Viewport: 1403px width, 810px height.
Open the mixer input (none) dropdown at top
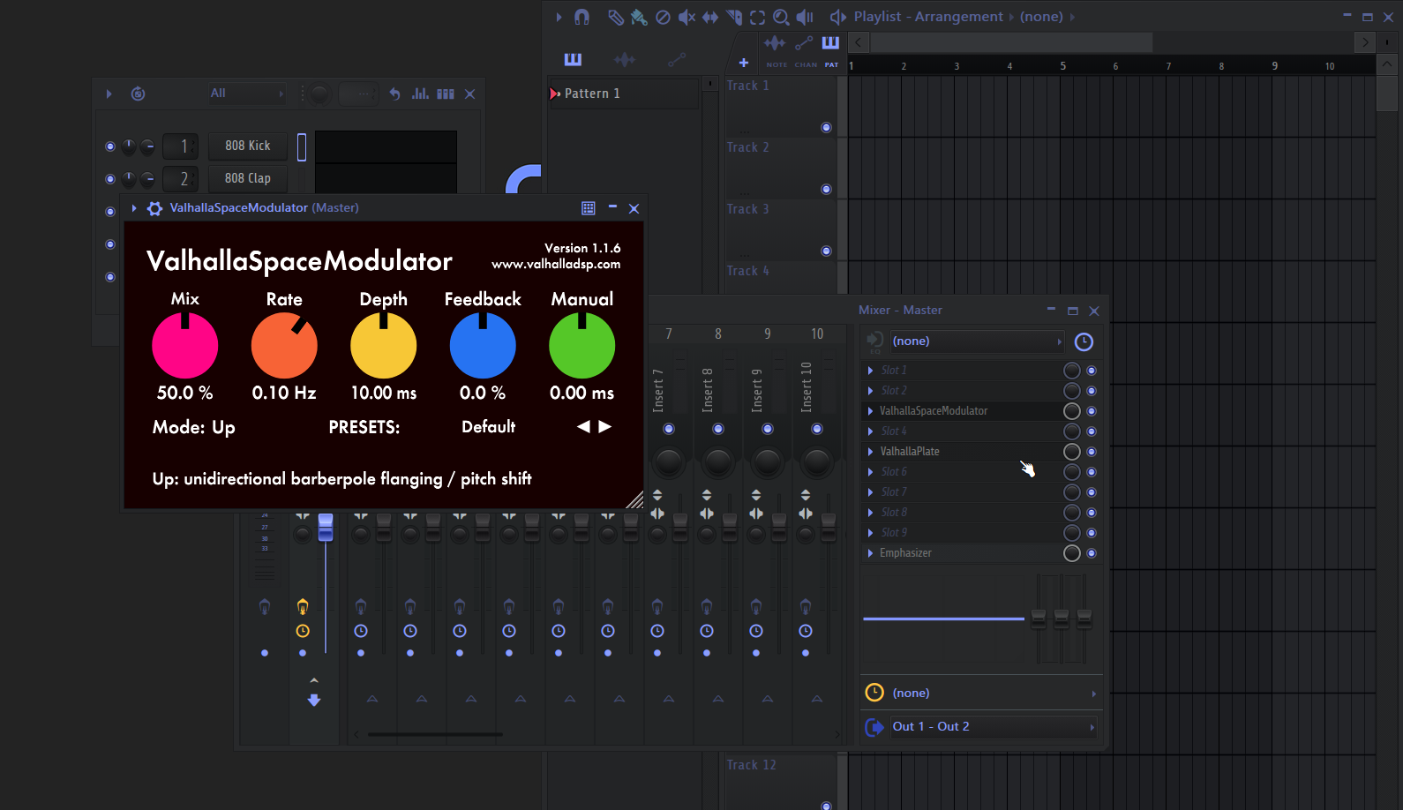point(977,341)
